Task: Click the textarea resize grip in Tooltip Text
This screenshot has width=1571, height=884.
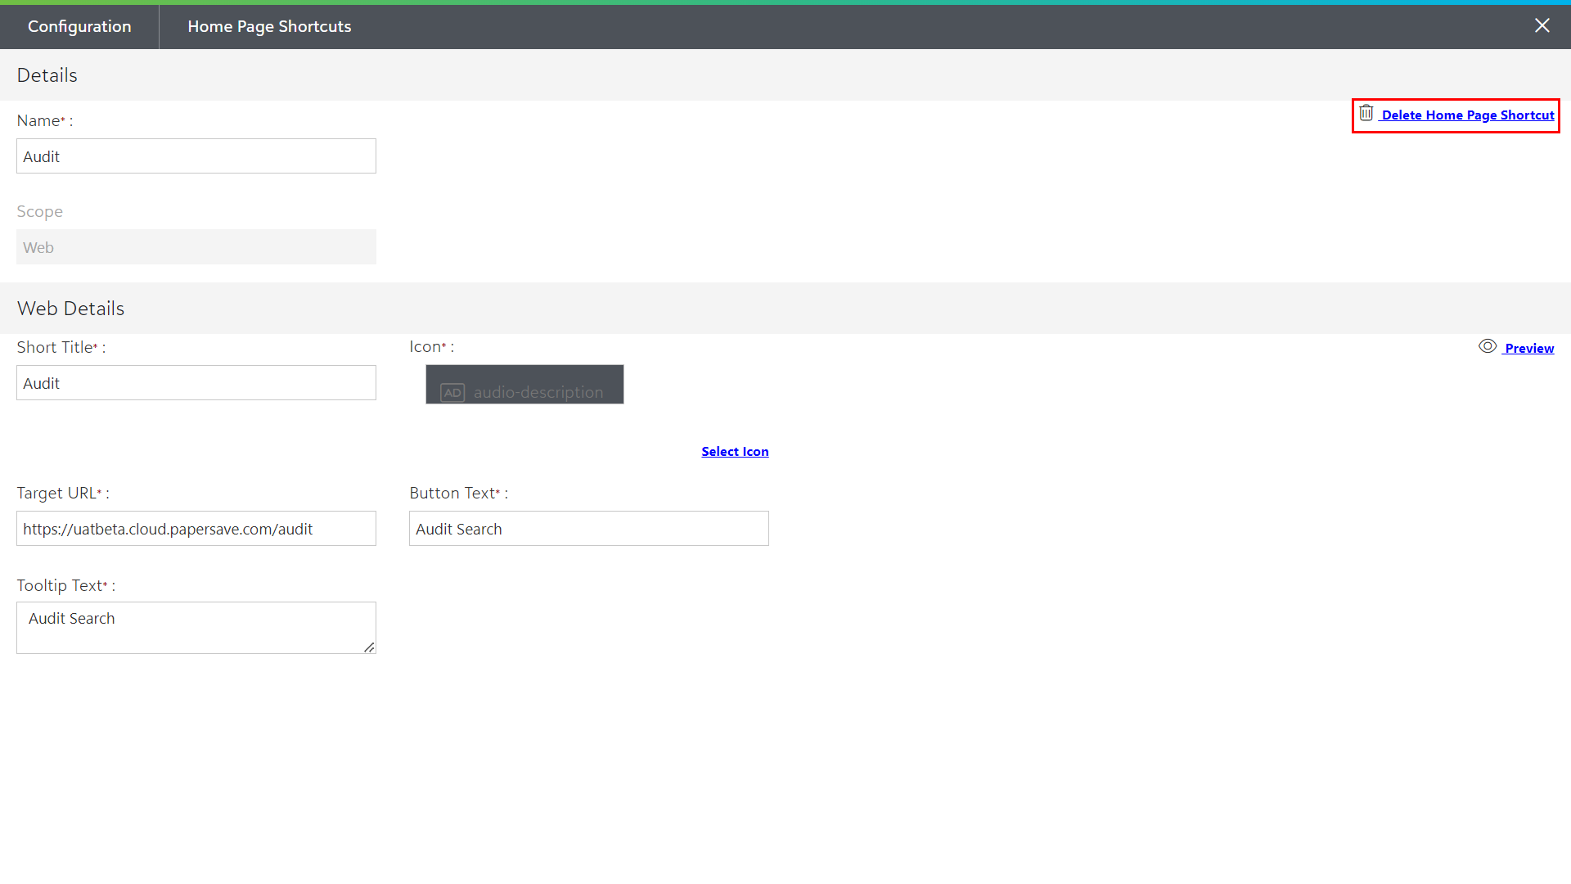Action: point(369,647)
